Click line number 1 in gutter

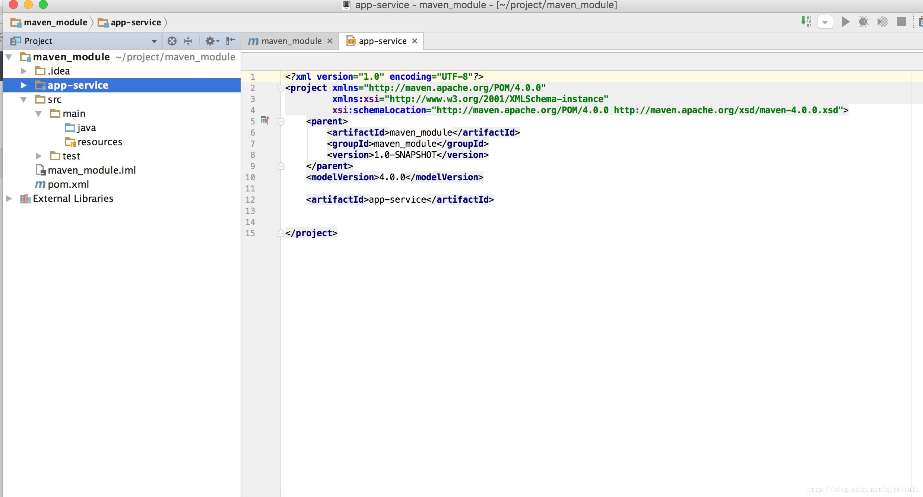tap(253, 77)
